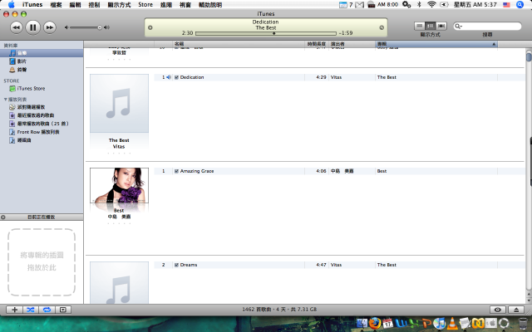This screenshot has width=532, height=332.
Task: Uncheck the Amazing Grace song checkbox
Action: [x=176, y=171]
